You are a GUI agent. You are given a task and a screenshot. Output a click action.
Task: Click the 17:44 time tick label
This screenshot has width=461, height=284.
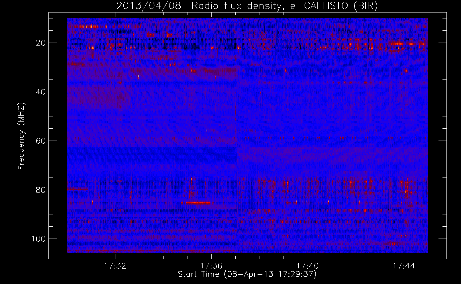point(404,266)
